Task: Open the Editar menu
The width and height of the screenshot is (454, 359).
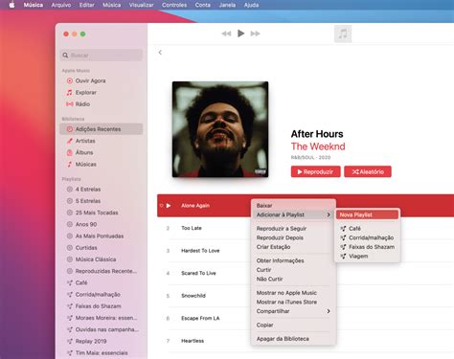Action: 86,5
